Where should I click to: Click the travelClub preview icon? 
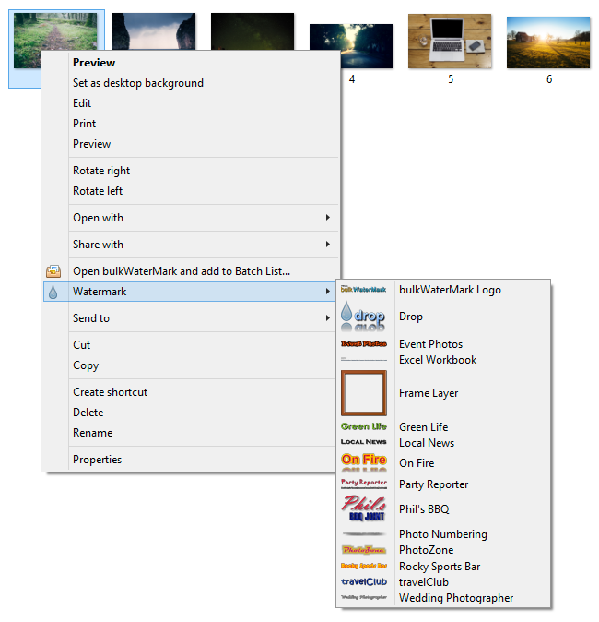pyautogui.click(x=364, y=582)
